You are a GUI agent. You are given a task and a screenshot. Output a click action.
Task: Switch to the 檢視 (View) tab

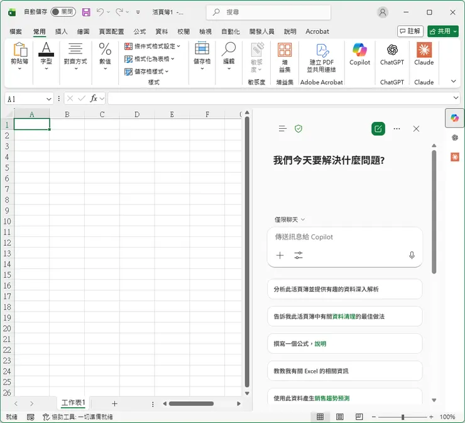pyautogui.click(x=205, y=31)
